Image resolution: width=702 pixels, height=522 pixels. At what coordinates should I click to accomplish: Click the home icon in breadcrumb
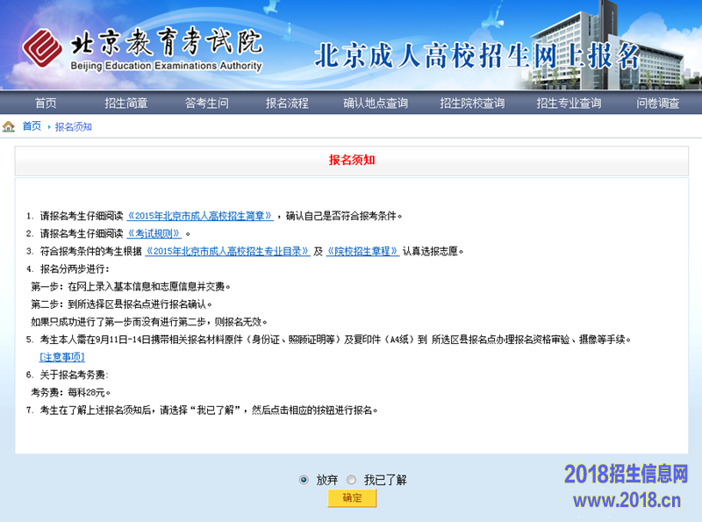(x=9, y=126)
